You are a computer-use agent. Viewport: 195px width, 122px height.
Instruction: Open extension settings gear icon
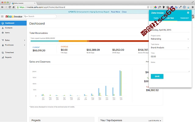coord(188,13)
